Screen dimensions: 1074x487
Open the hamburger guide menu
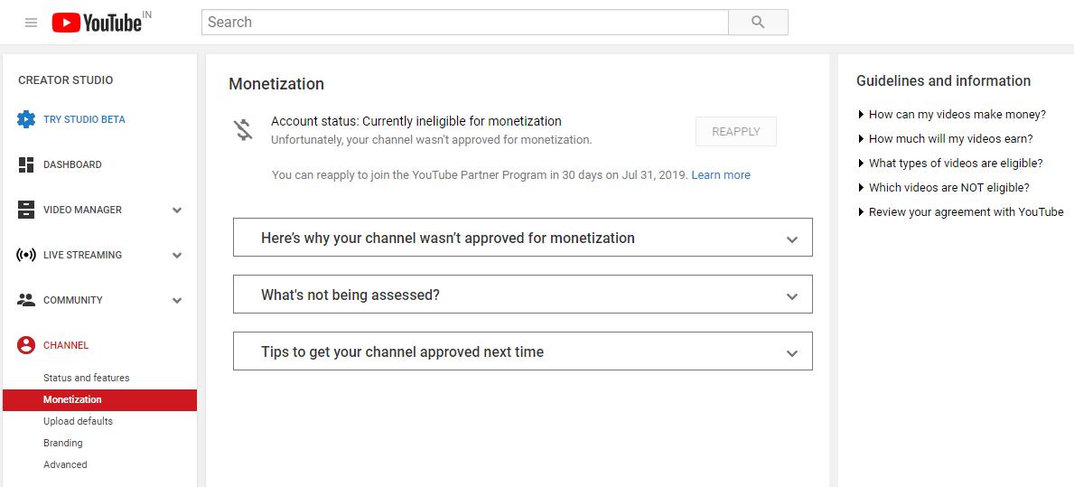tap(31, 23)
